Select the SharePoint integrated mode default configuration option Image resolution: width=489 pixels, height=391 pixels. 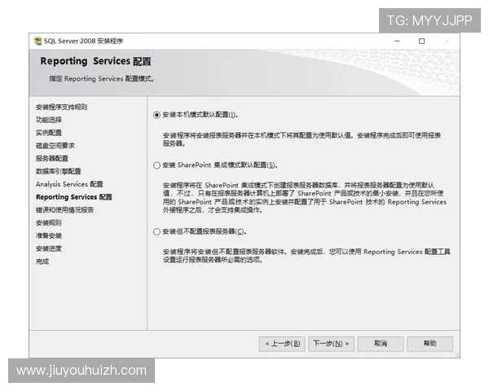[x=157, y=165]
